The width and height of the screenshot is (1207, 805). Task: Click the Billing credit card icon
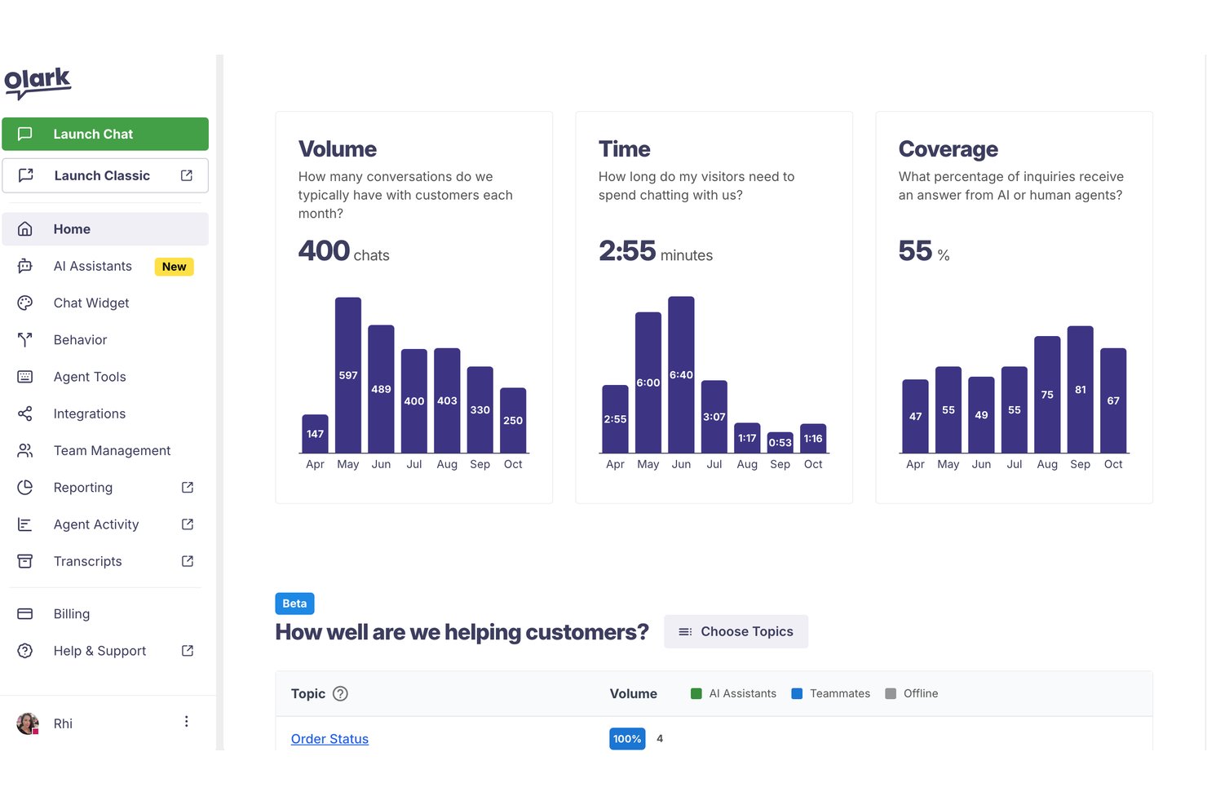pos(25,613)
